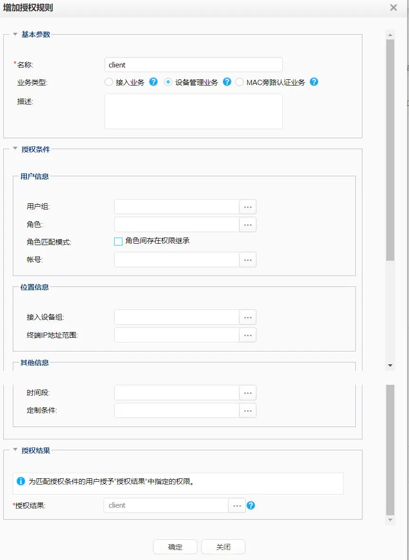Click the 用户信息 group heading
The height and width of the screenshot is (560, 409).
click(35, 176)
